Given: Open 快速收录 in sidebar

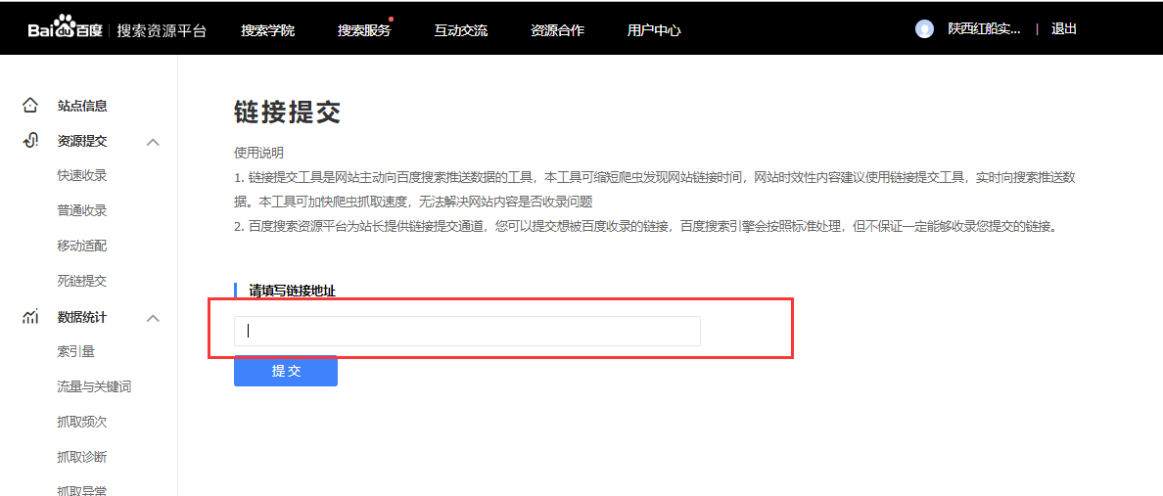Looking at the screenshot, I should click(x=82, y=176).
